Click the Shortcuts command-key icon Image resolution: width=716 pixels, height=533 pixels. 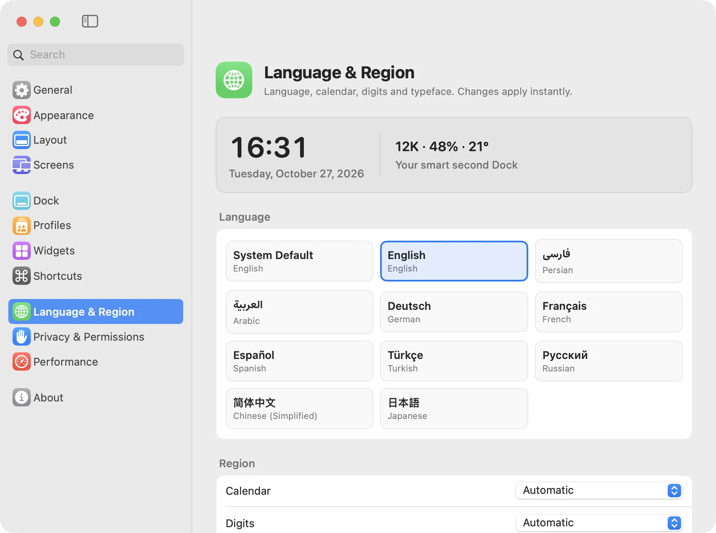[x=22, y=276]
